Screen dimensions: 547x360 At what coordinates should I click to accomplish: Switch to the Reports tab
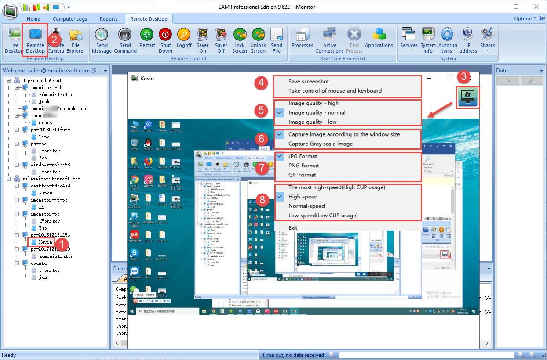[x=109, y=19]
